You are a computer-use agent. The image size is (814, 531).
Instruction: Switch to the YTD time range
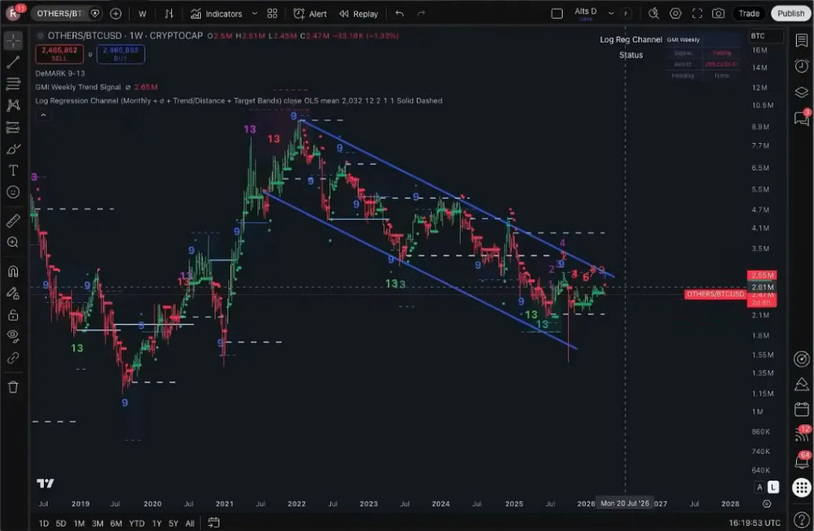pos(136,523)
